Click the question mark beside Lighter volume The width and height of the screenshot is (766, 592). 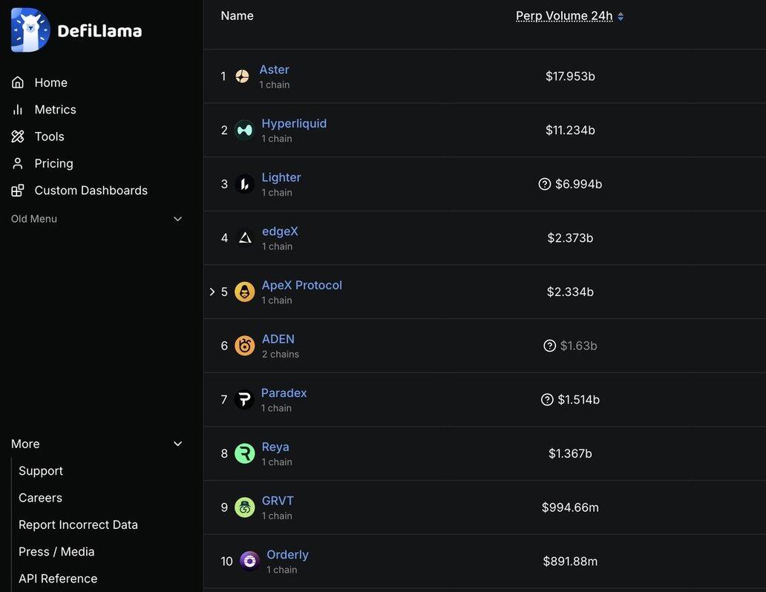click(545, 184)
